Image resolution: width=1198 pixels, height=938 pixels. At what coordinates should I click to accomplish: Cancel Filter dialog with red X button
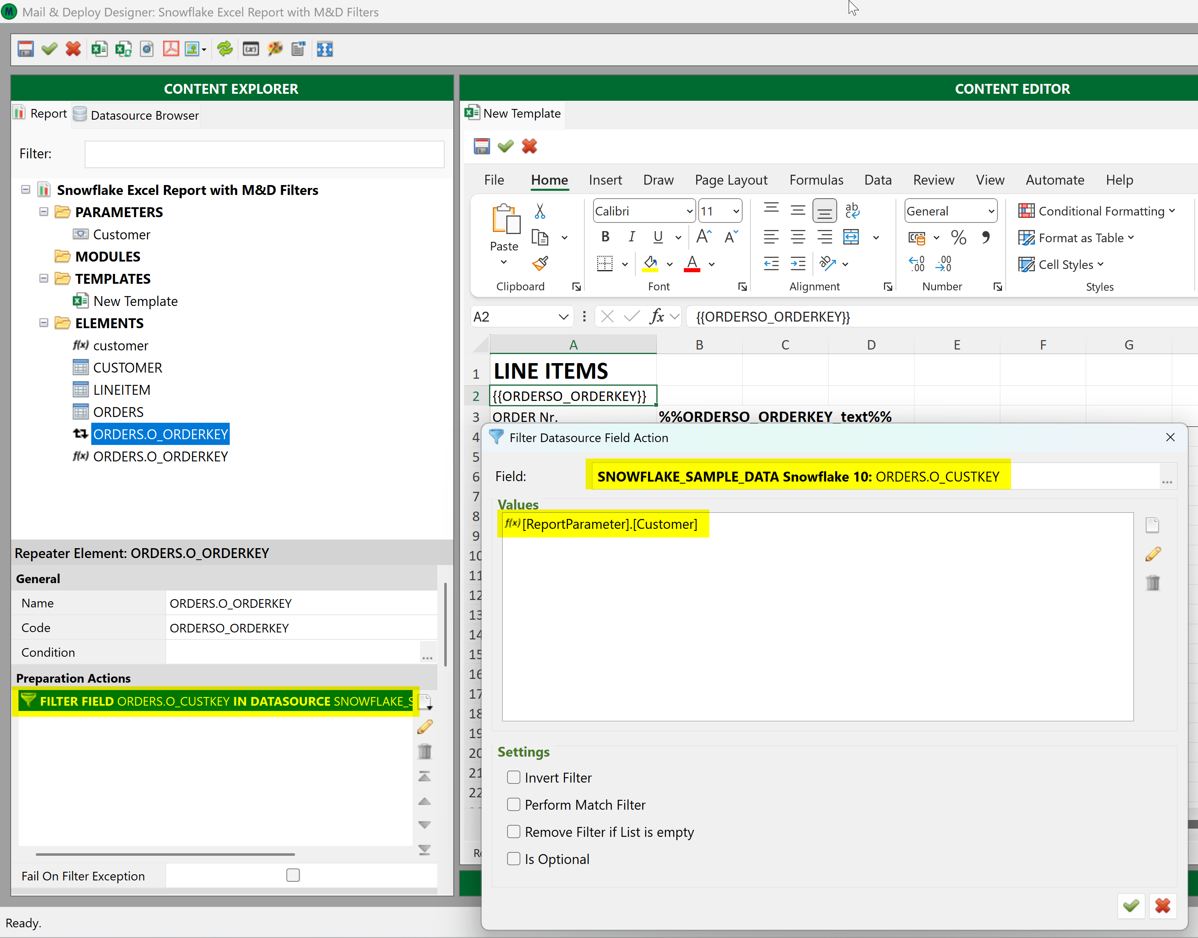pyautogui.click(x=1162, y=906)
